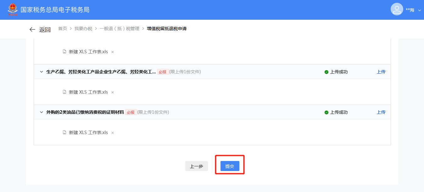Submit the application with 提交
424x192 pixels.
pos(230,166)
